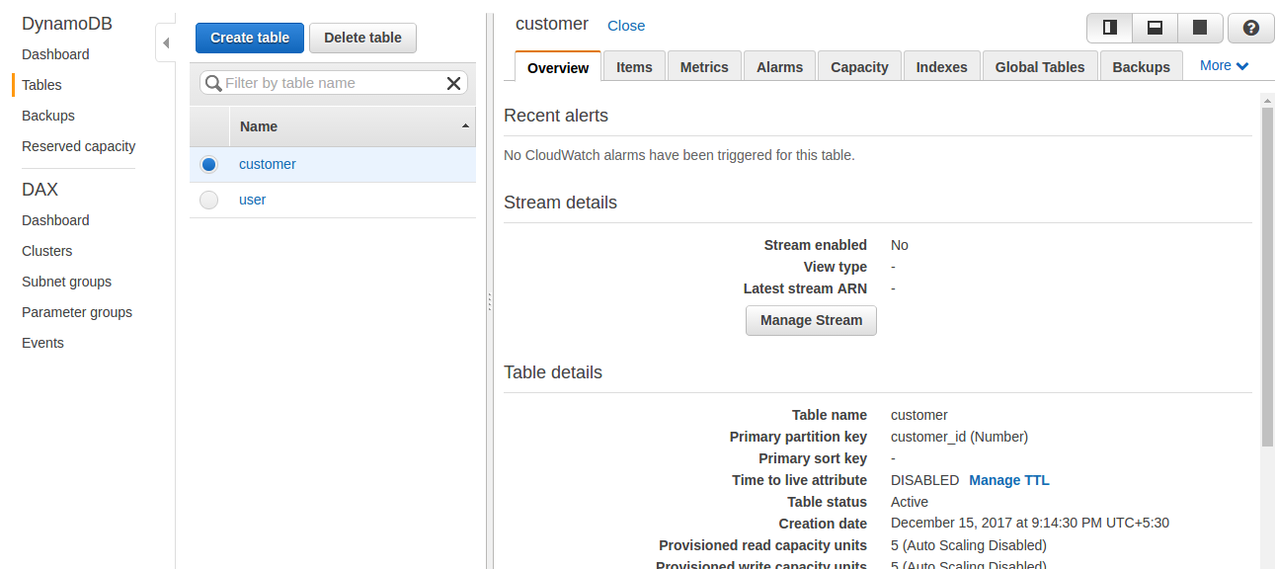Close the customer details panel

click(x=626, y=26)
